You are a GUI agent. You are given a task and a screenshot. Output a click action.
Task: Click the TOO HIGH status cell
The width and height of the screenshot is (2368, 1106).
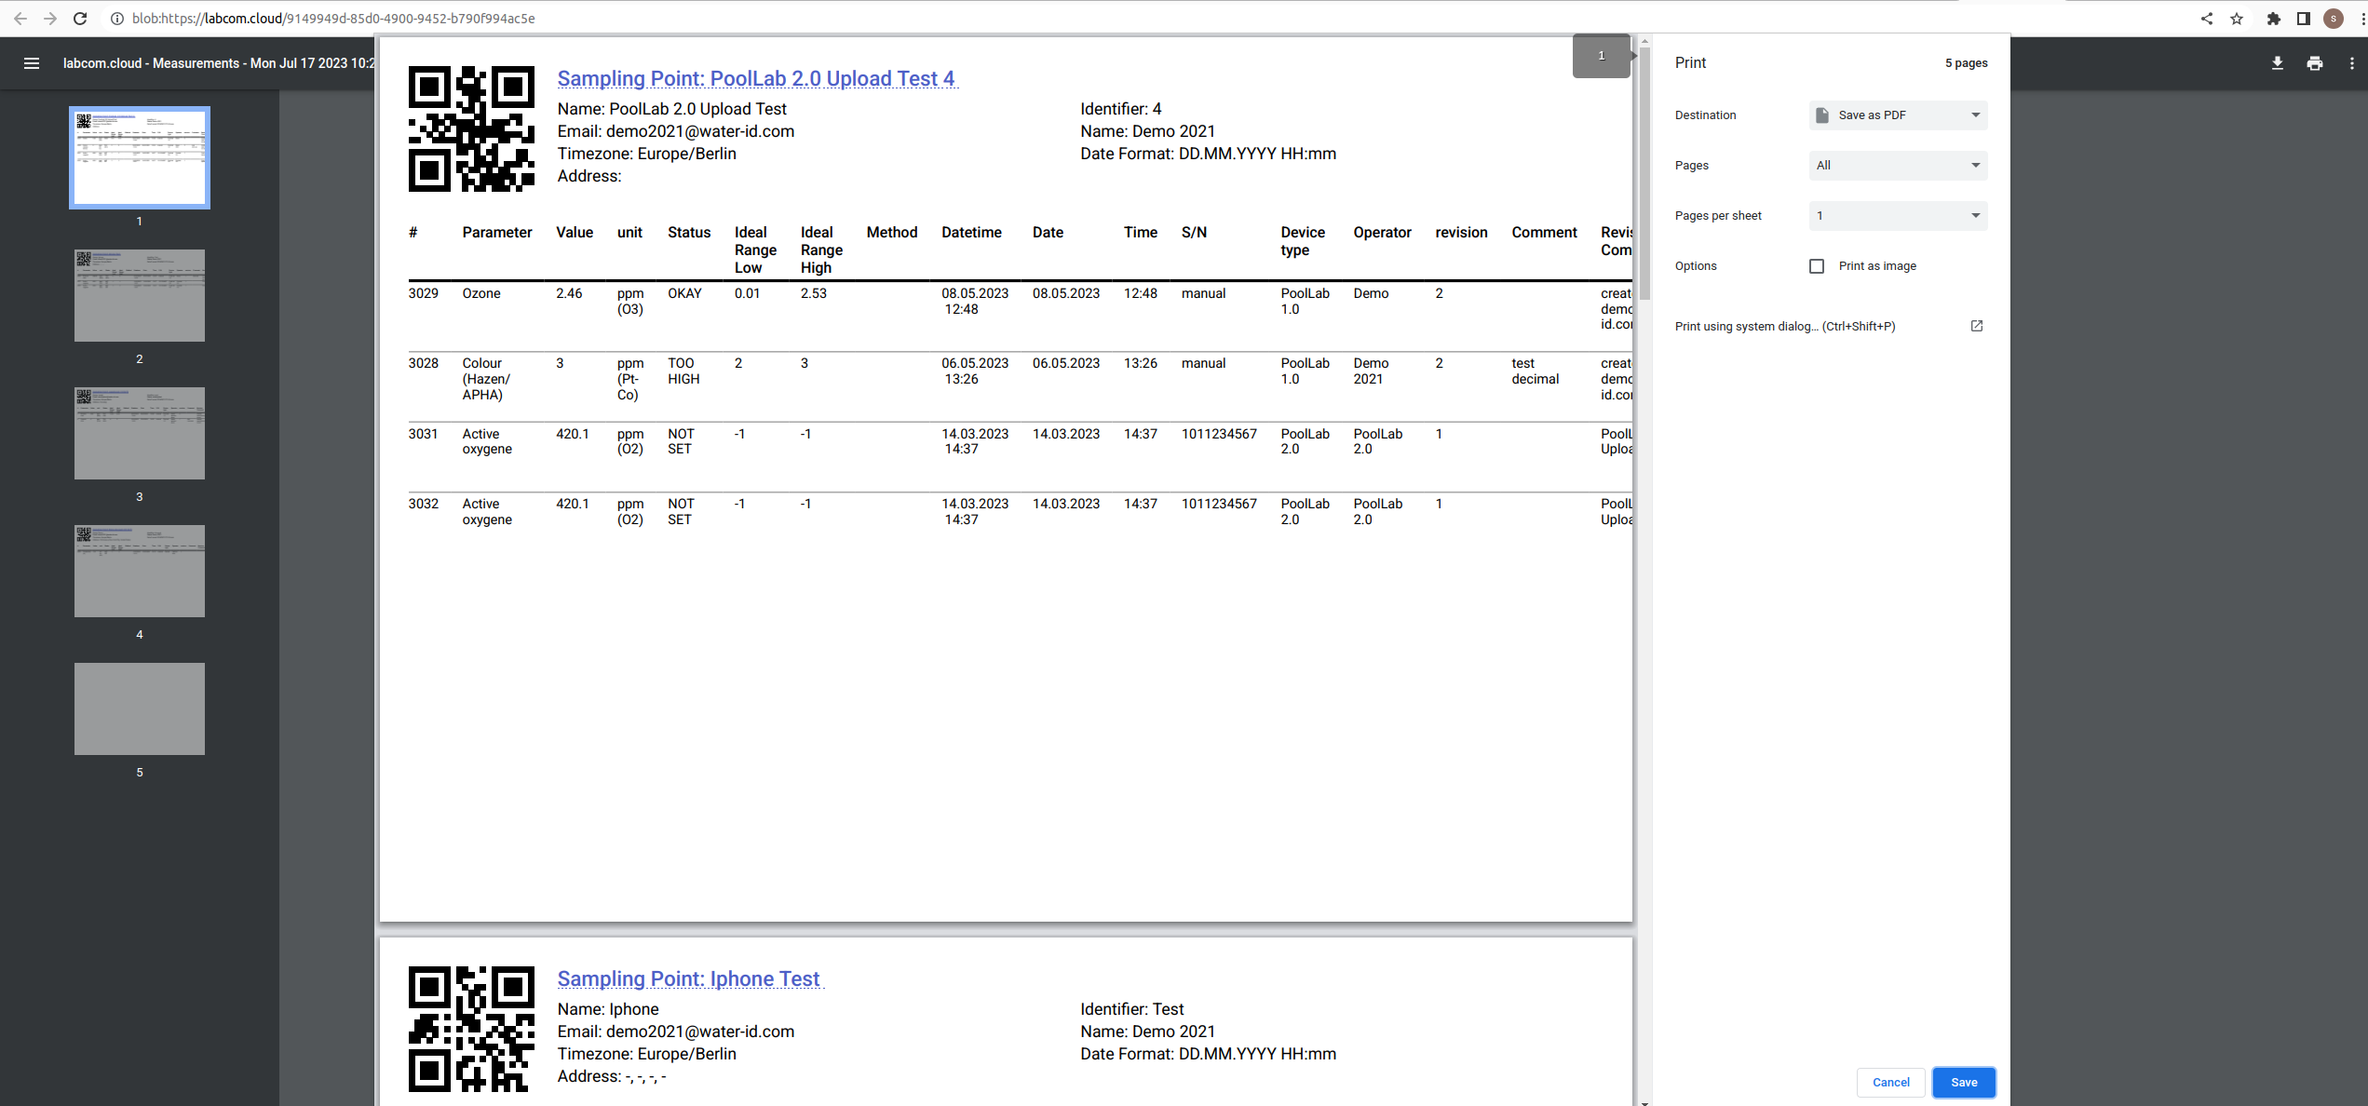pos(683,371)
